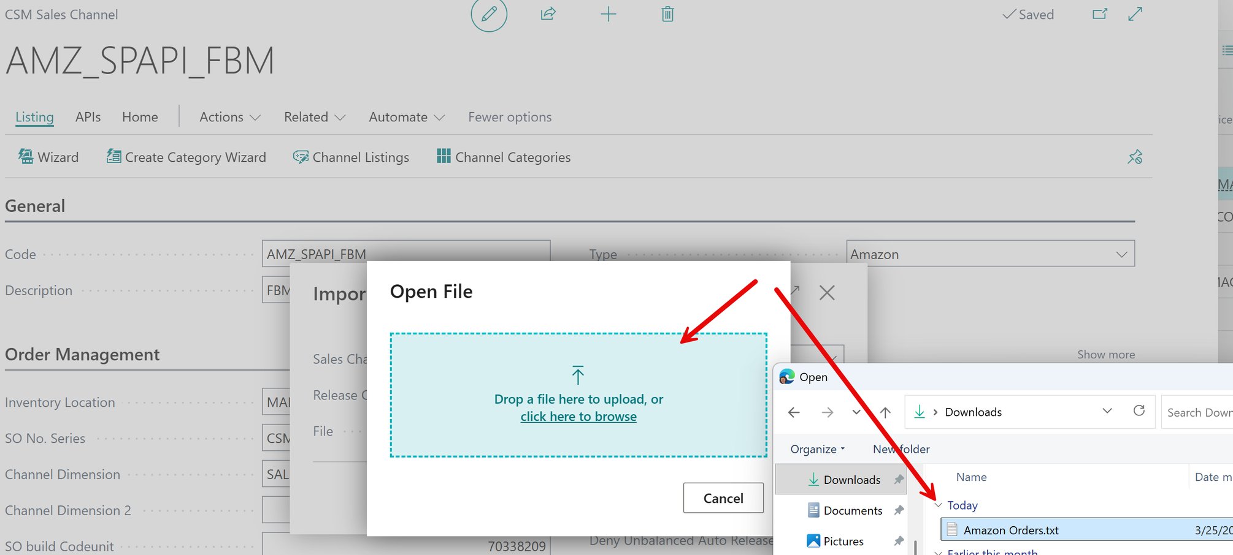Open recent locations dropdown in Open dialog
The image size is (1233, 555).
856,412
